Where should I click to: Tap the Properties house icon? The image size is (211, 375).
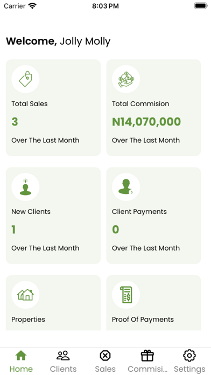click(x=25, y=295)
